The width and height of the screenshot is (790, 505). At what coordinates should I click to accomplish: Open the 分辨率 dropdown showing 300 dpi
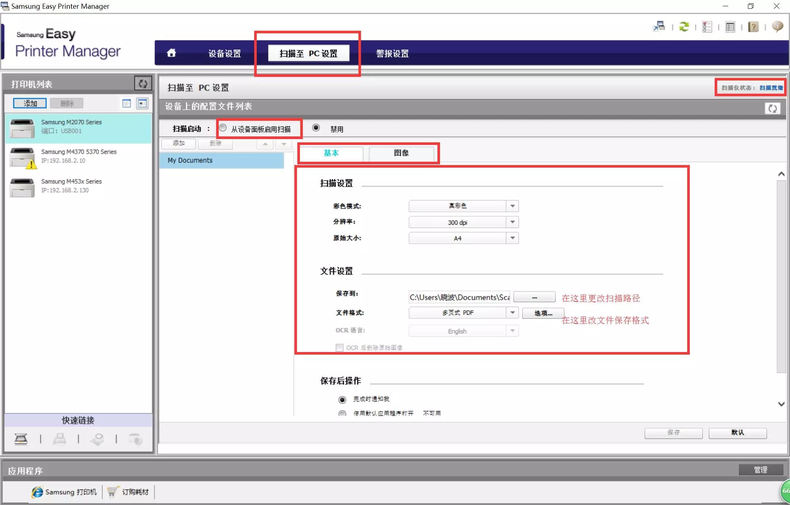(x=463, y=222)
